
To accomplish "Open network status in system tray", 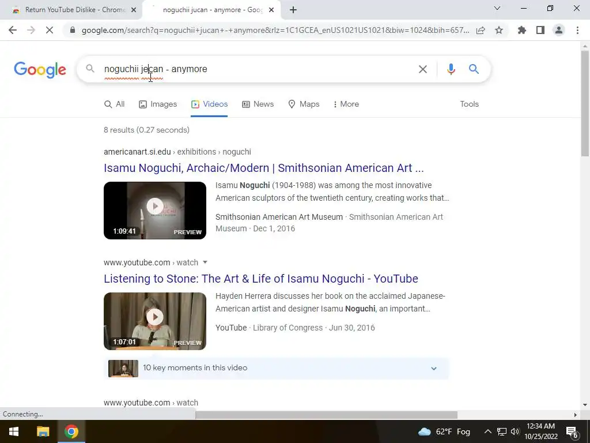I will 502,431.
